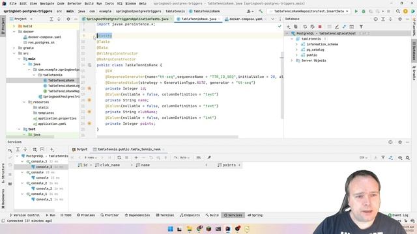
Task: Open Database panel settings gear
Action: pyautogui.click(x=400, y=19)
